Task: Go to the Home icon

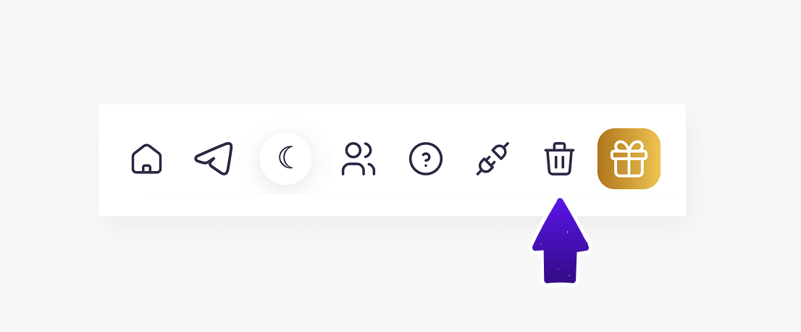Action: (146, 159)
